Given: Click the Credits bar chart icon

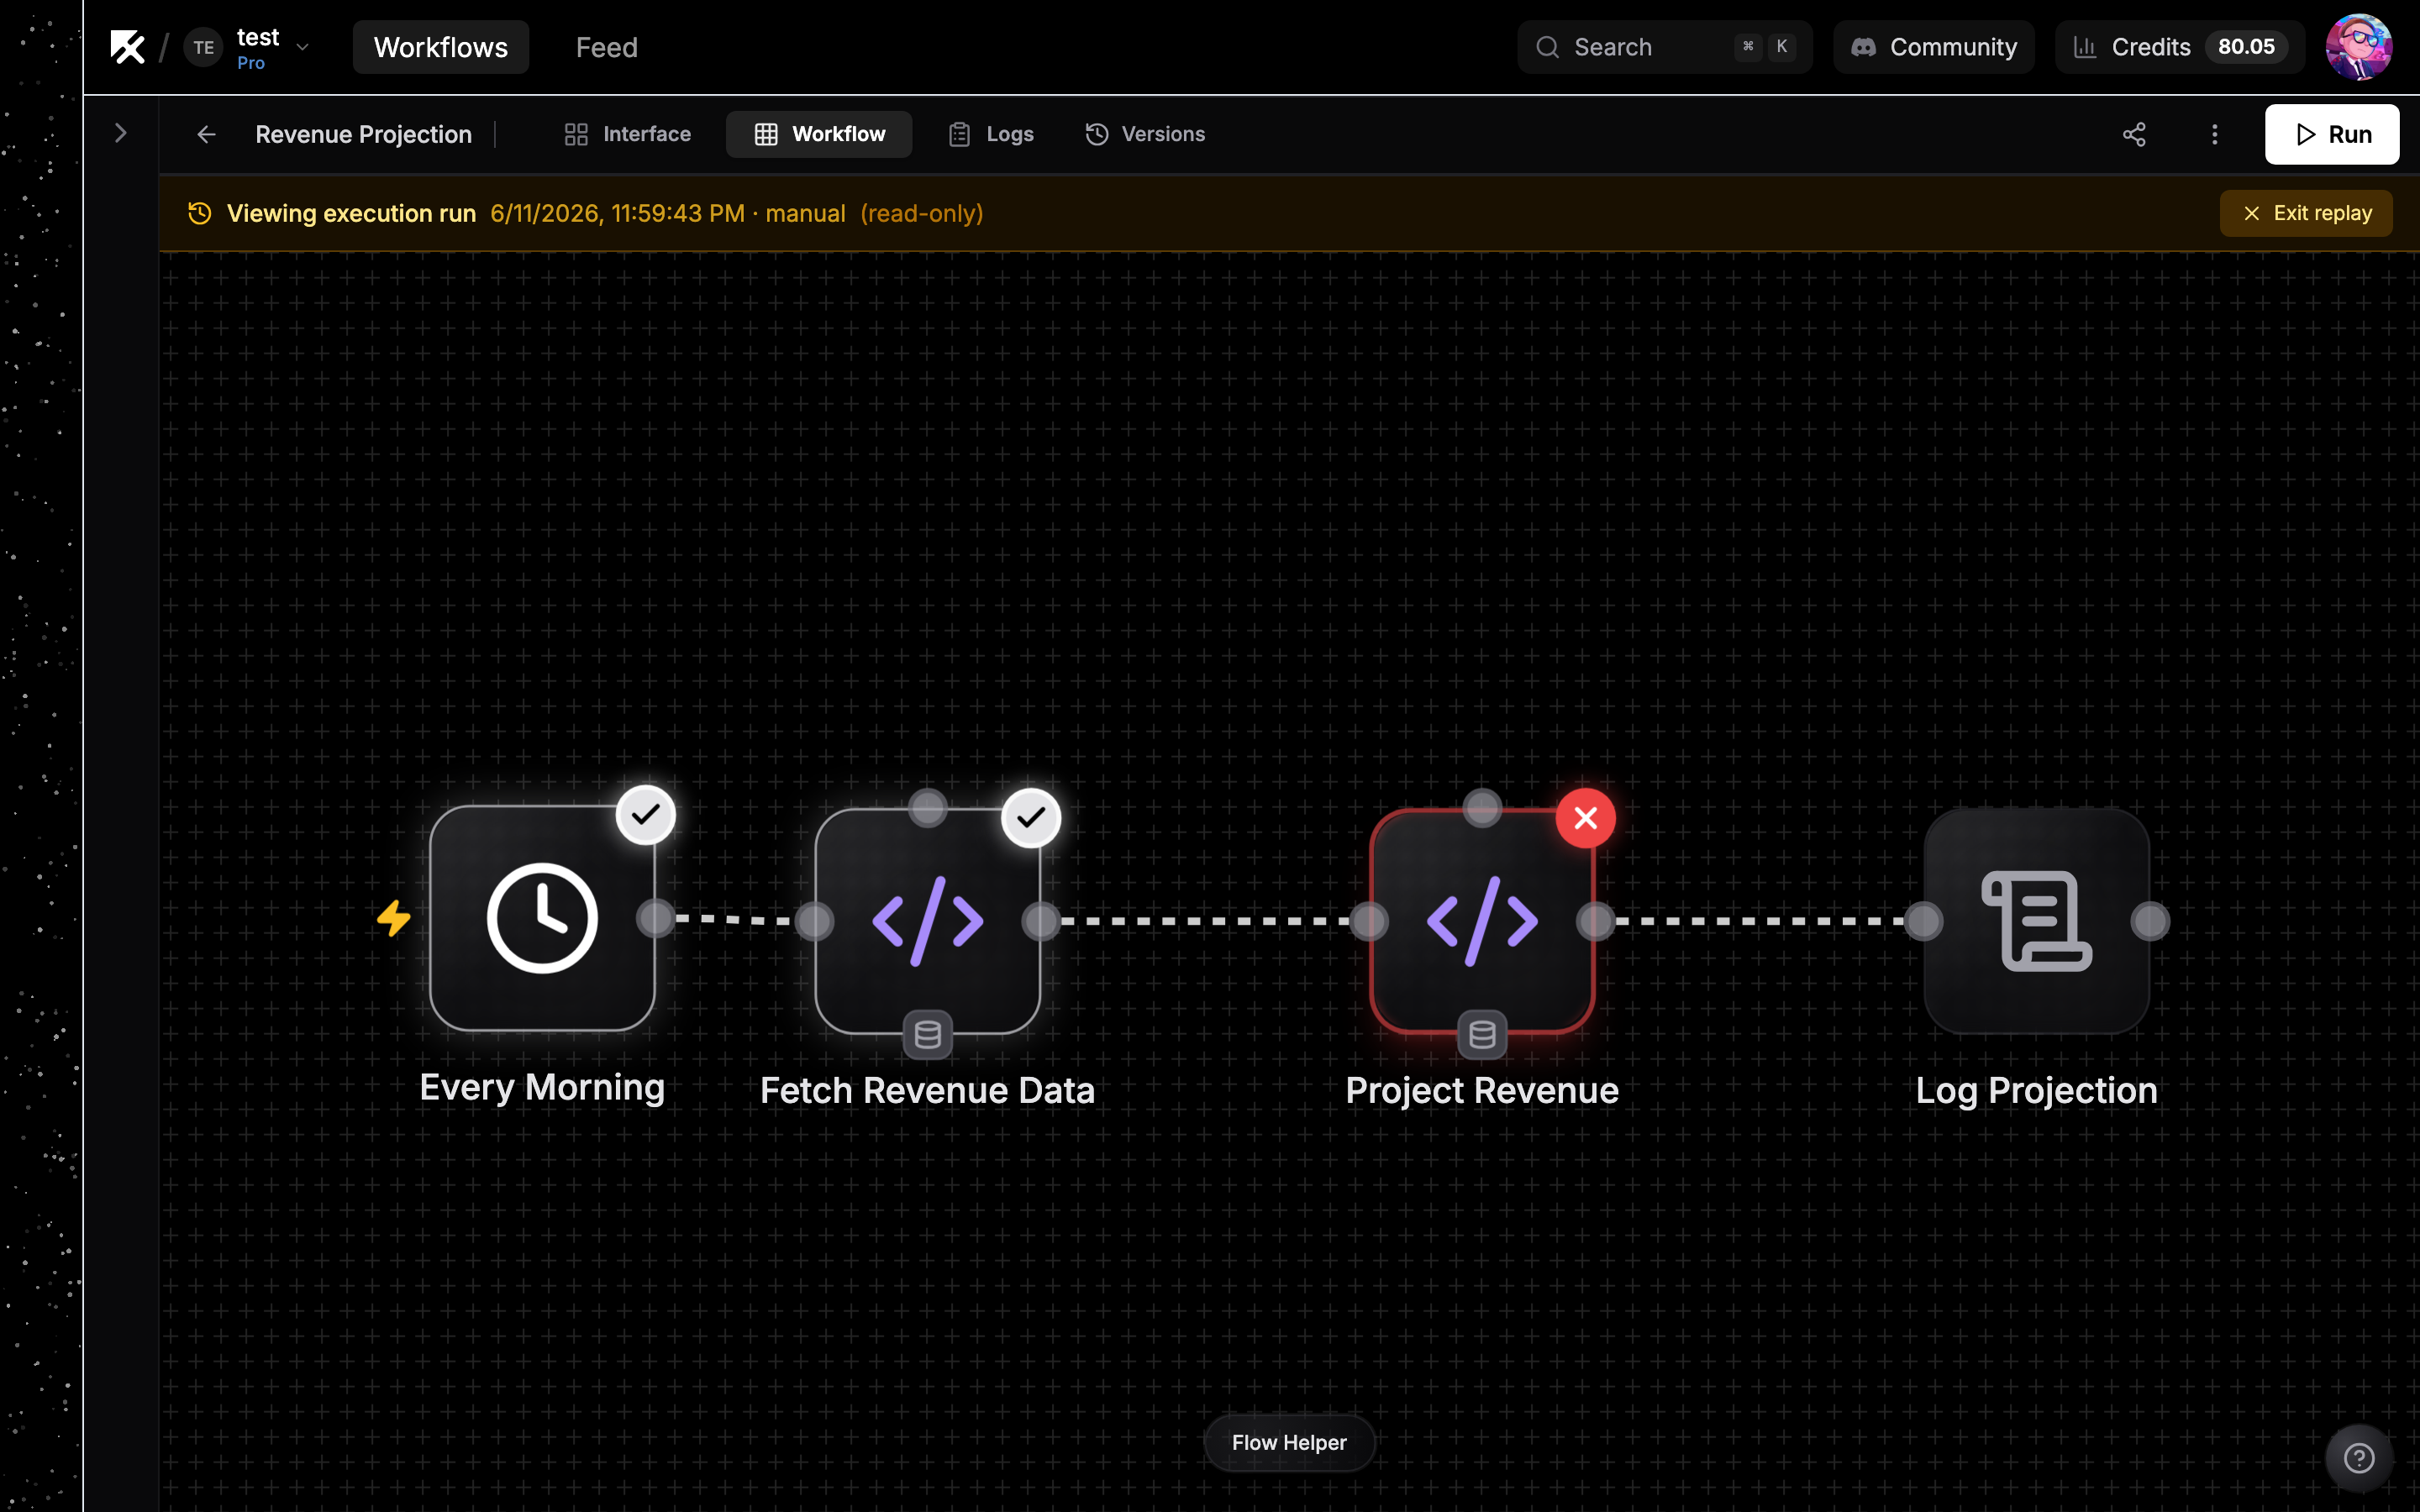Looking at the screenshot, I should pyautogui.click(x=2085, y=47).
